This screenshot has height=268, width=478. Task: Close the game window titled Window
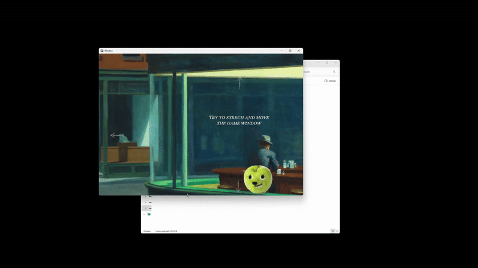(299, 51)
